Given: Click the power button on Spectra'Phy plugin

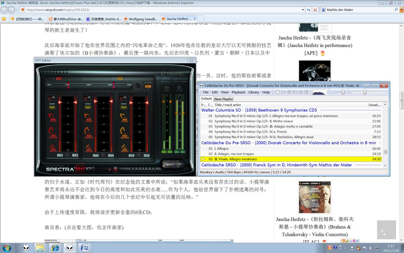Looking at the screenshot, I should 115,169.
